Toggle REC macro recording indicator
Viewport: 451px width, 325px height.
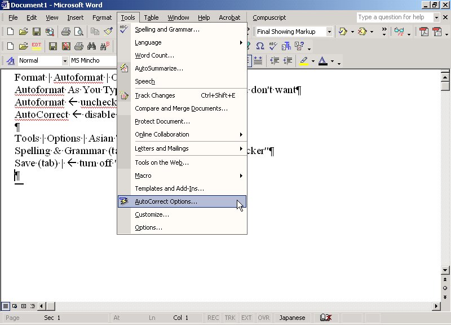pos(213,318)
